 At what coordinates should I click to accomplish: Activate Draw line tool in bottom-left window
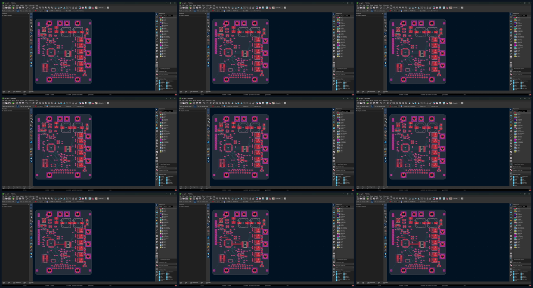pos(157,230)
